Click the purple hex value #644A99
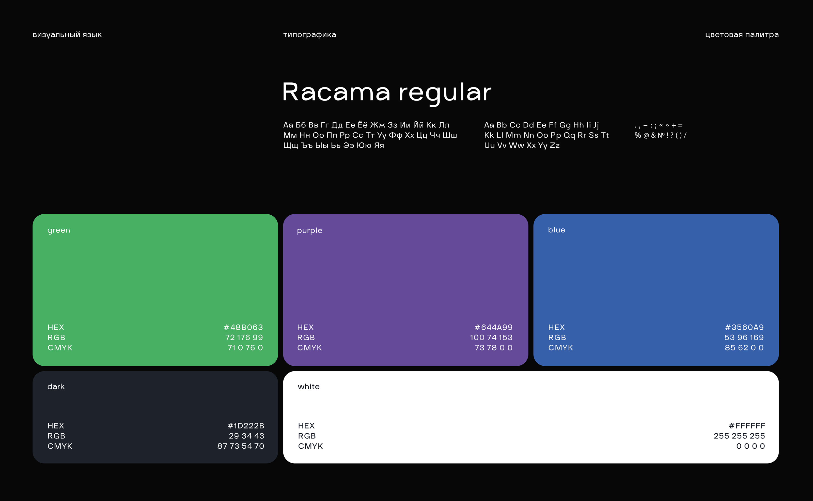Image resolution: width=813 pixels, height=501 pixels. pos(493,327)
